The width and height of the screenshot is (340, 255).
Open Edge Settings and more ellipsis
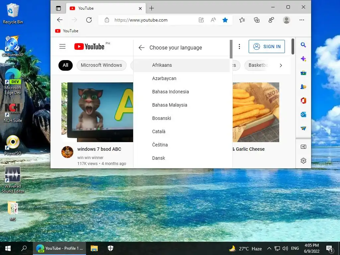[x=301, y=20]
